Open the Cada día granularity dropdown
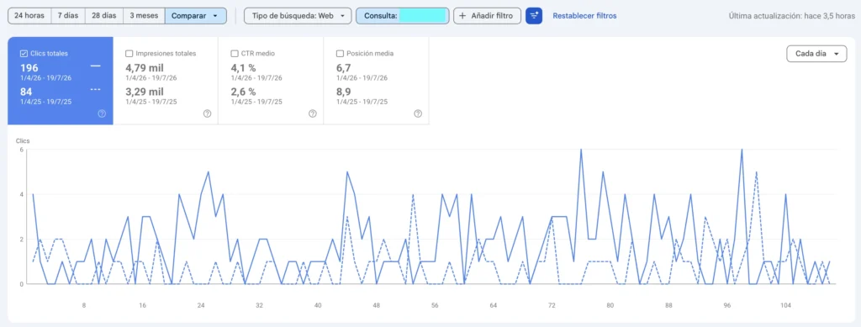 tap(817, 54)
